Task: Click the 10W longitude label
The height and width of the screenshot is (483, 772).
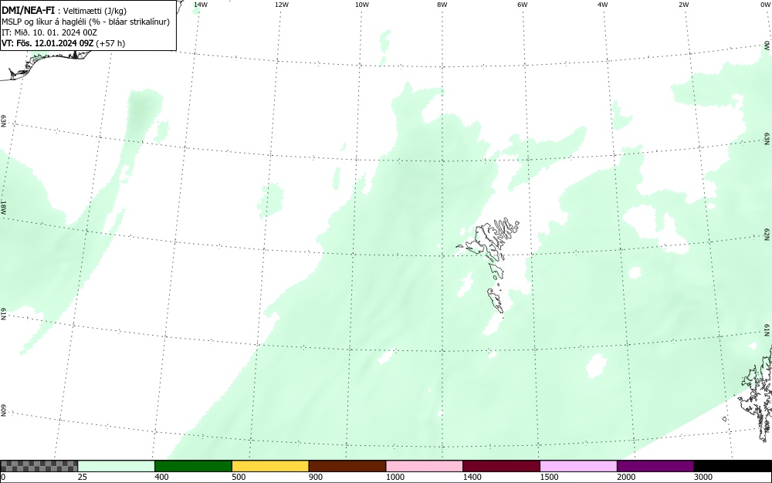Action: tap(361, 5)
